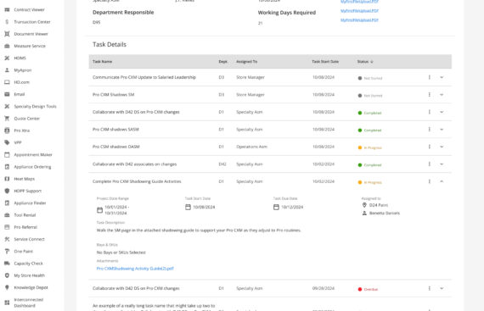The height and width of the screenshot is (311, 484).
Task: Open more options for Pro CXM shadows SASM
Action: (430, 130)
